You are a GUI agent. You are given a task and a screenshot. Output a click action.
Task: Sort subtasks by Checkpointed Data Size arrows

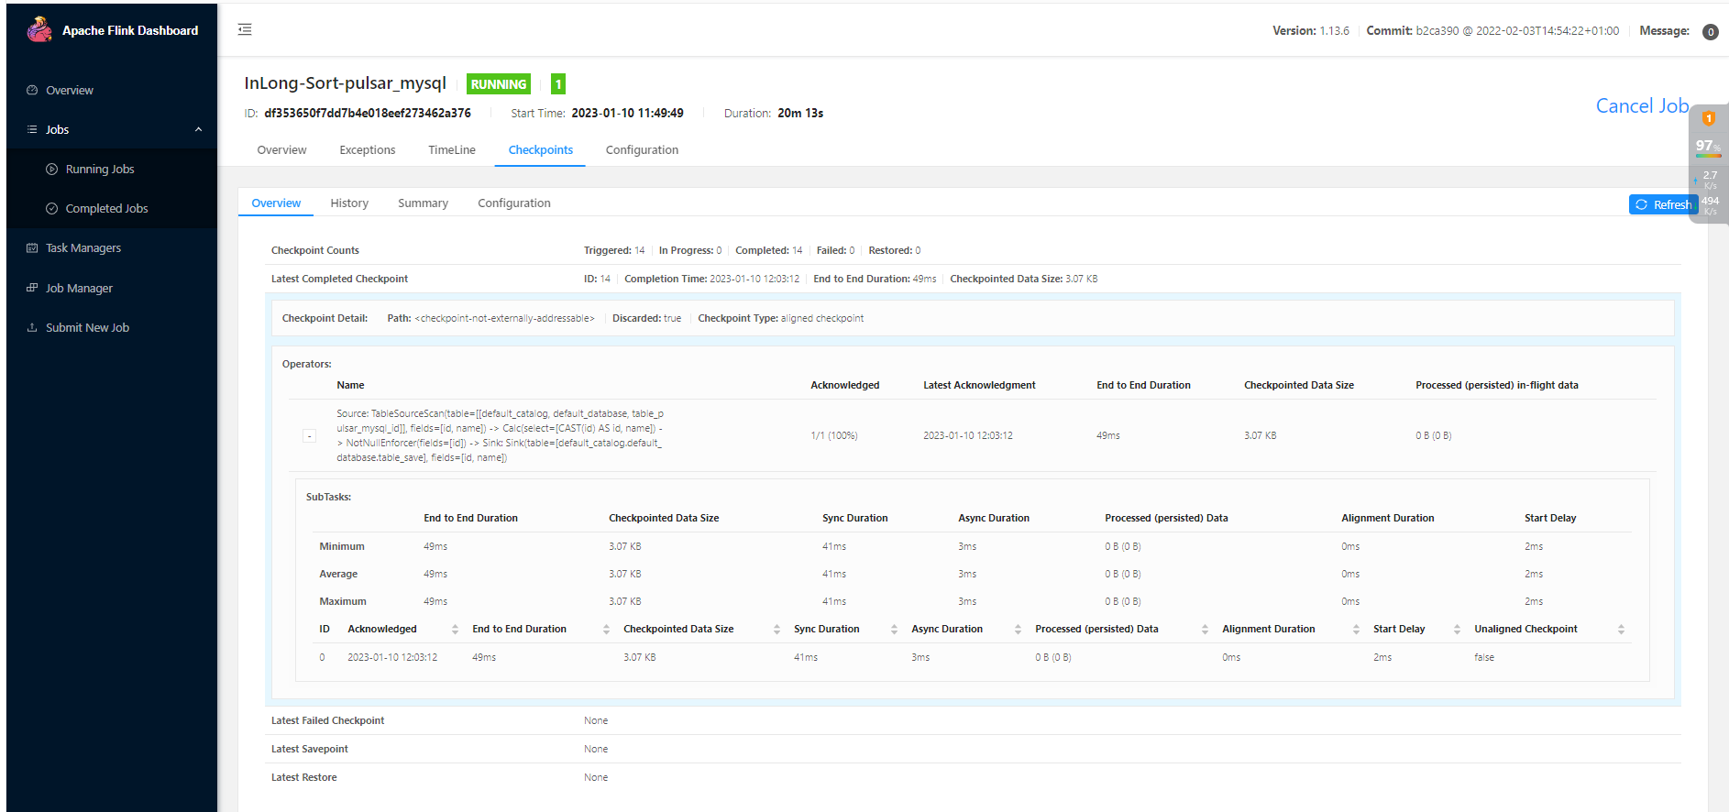(x=776, y=630)
